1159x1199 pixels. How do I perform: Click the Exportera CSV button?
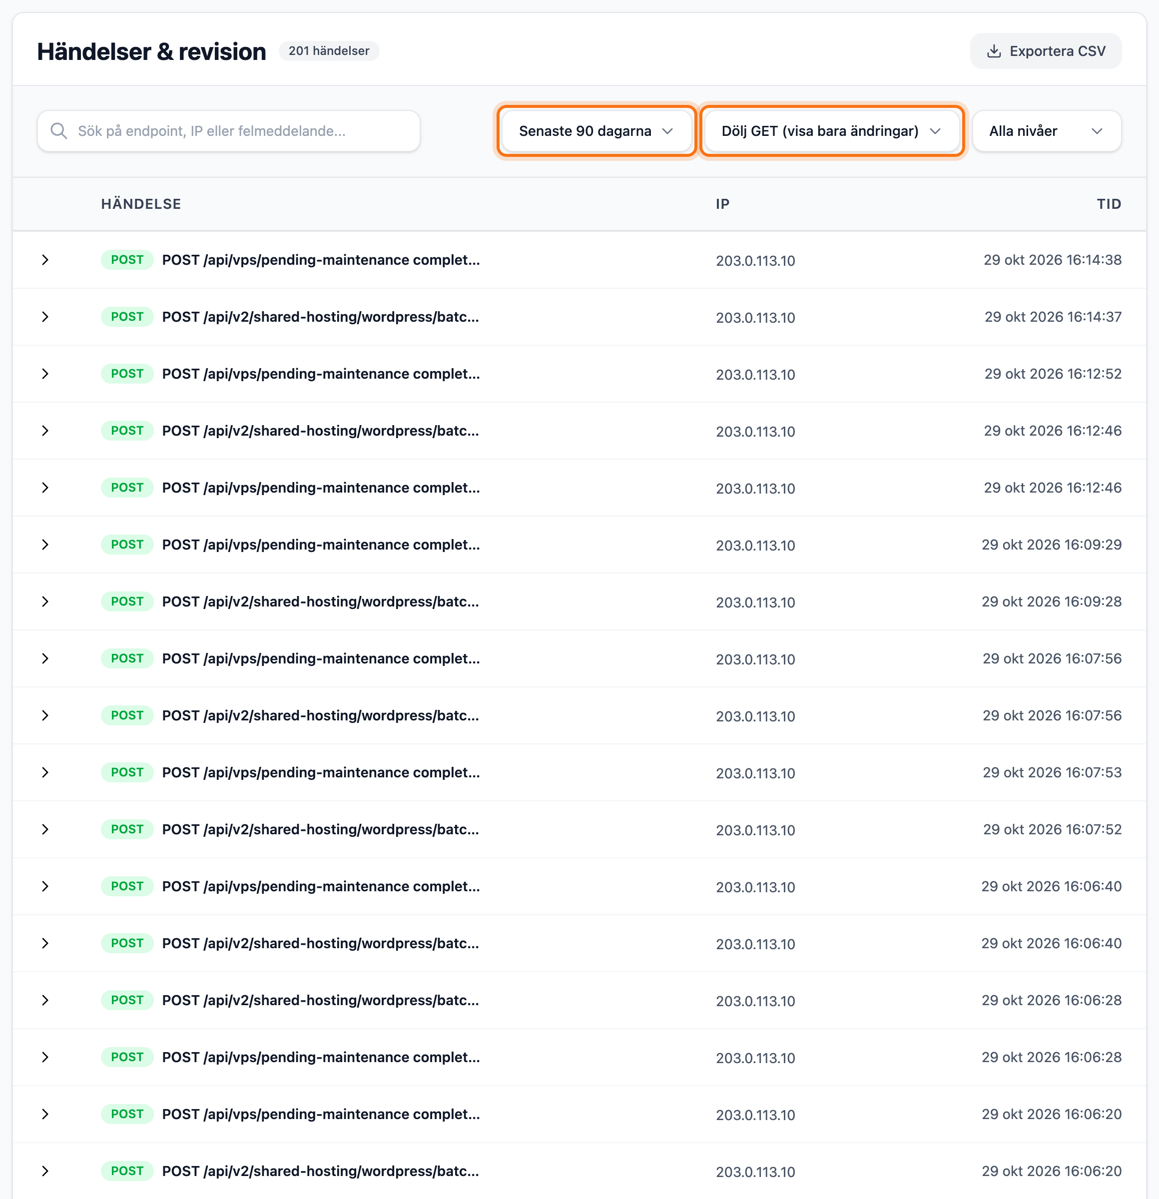coord(1045,51)
